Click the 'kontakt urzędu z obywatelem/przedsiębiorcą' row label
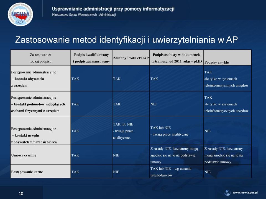Screen dimensions: 266x199 click(40, 130)
